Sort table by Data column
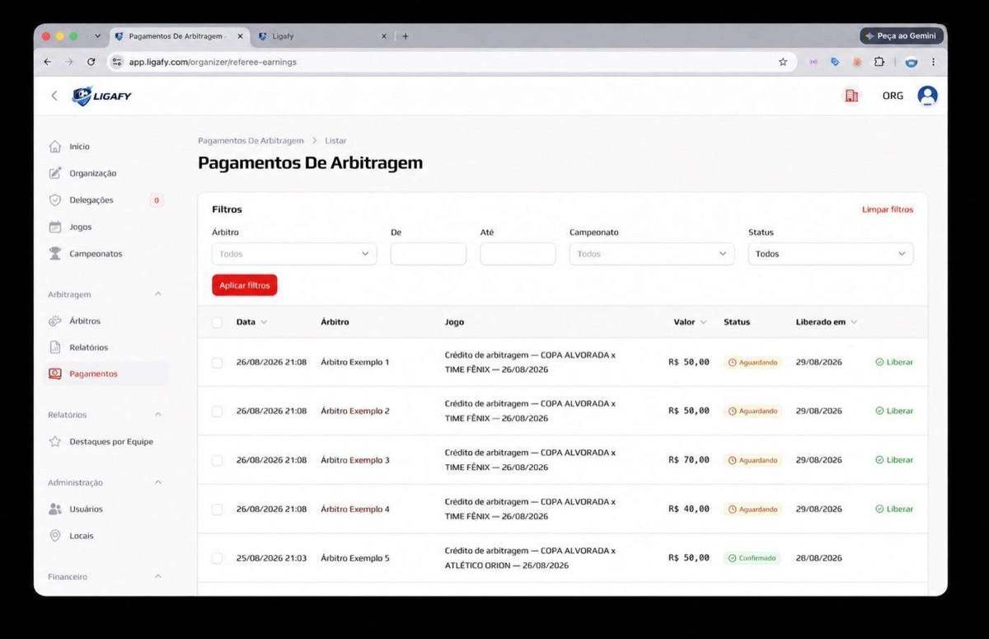The height and width of the screenshot is (639, 989). [x=251, y=322]
